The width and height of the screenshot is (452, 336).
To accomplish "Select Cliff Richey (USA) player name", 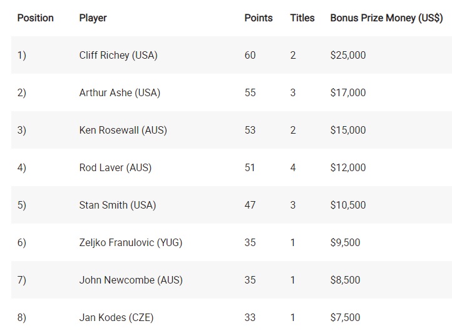I will click(118, 55).
